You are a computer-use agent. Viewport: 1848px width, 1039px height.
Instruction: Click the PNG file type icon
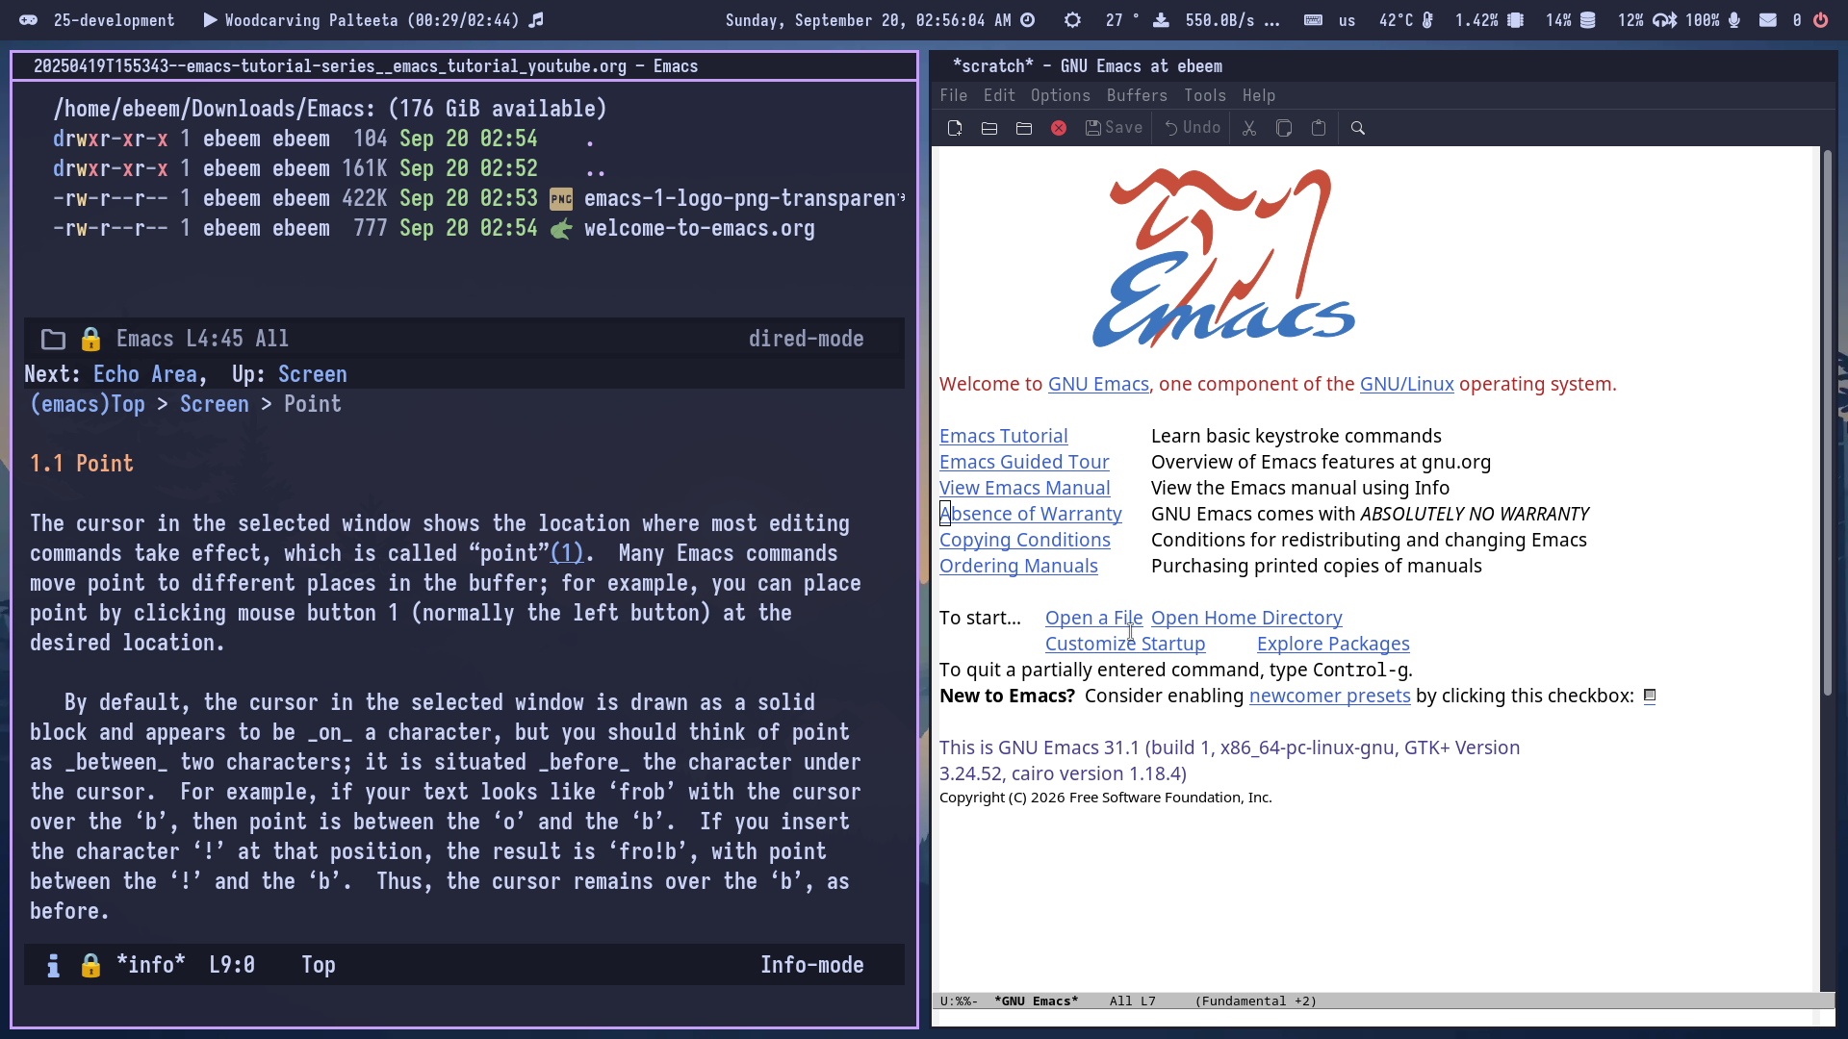coord(561,199)
